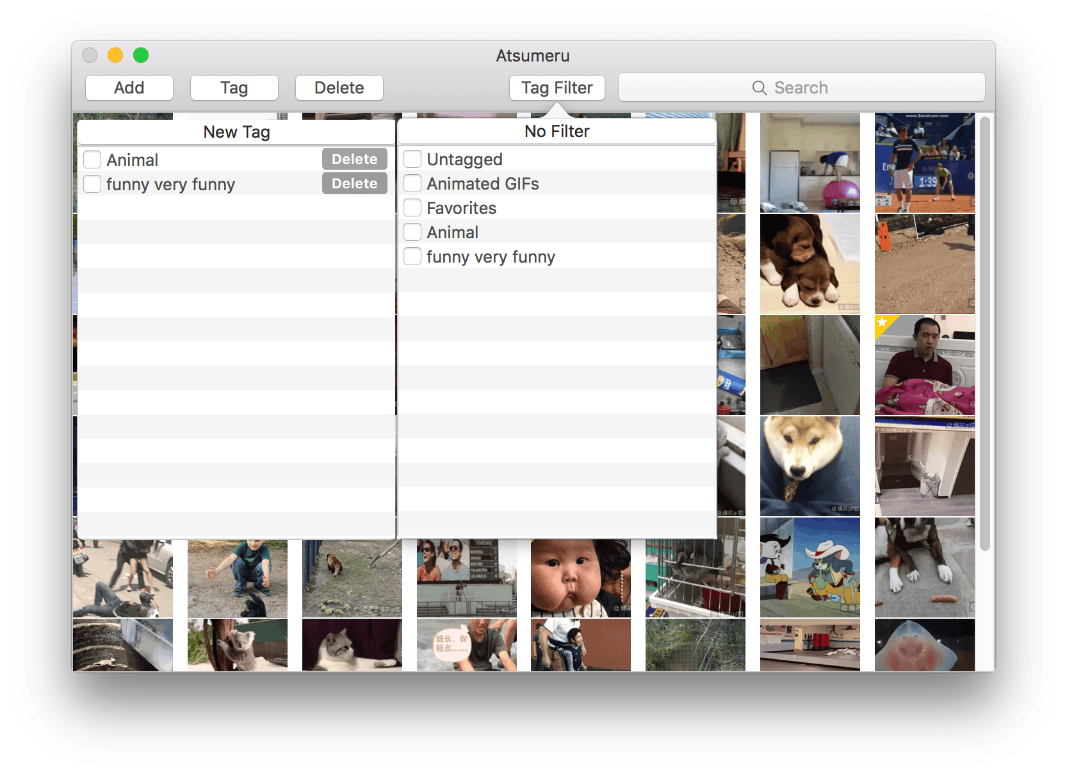Select the boy in blue squatting thumbnail
The height and width of the screenshot is (775, 1067).
[x=238, y=578]
